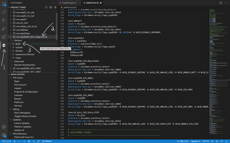Screen dimensions: 230x143
Task: Collapse the Debug quick access group
Action: point(11,109)
